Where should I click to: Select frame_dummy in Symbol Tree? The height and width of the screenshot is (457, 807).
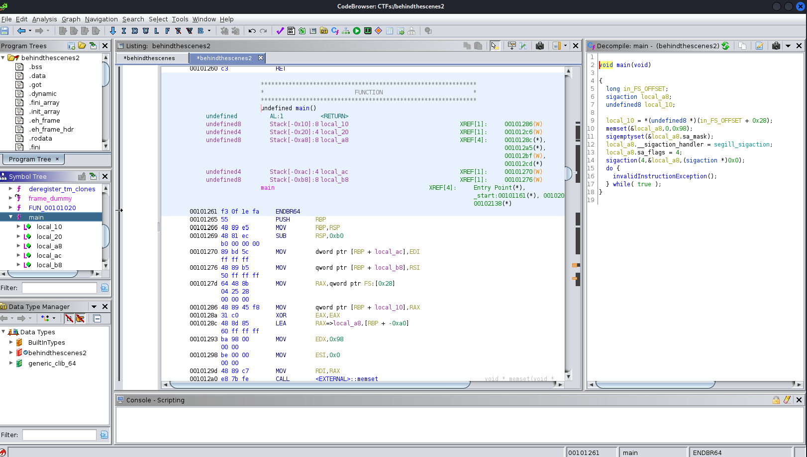(x=50, y=198)
